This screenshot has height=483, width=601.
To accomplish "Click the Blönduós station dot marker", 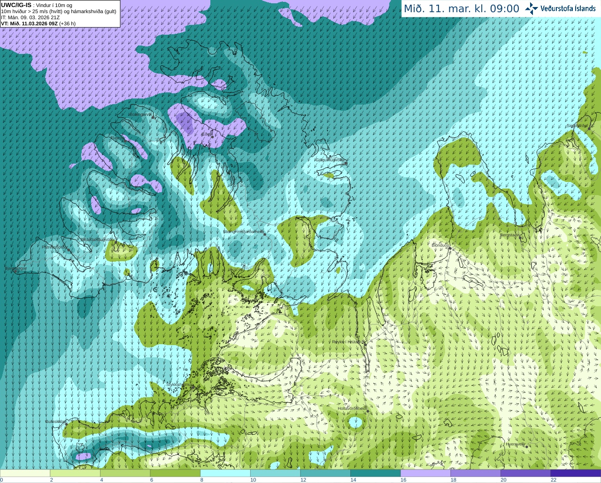I will tap(449, 249).
